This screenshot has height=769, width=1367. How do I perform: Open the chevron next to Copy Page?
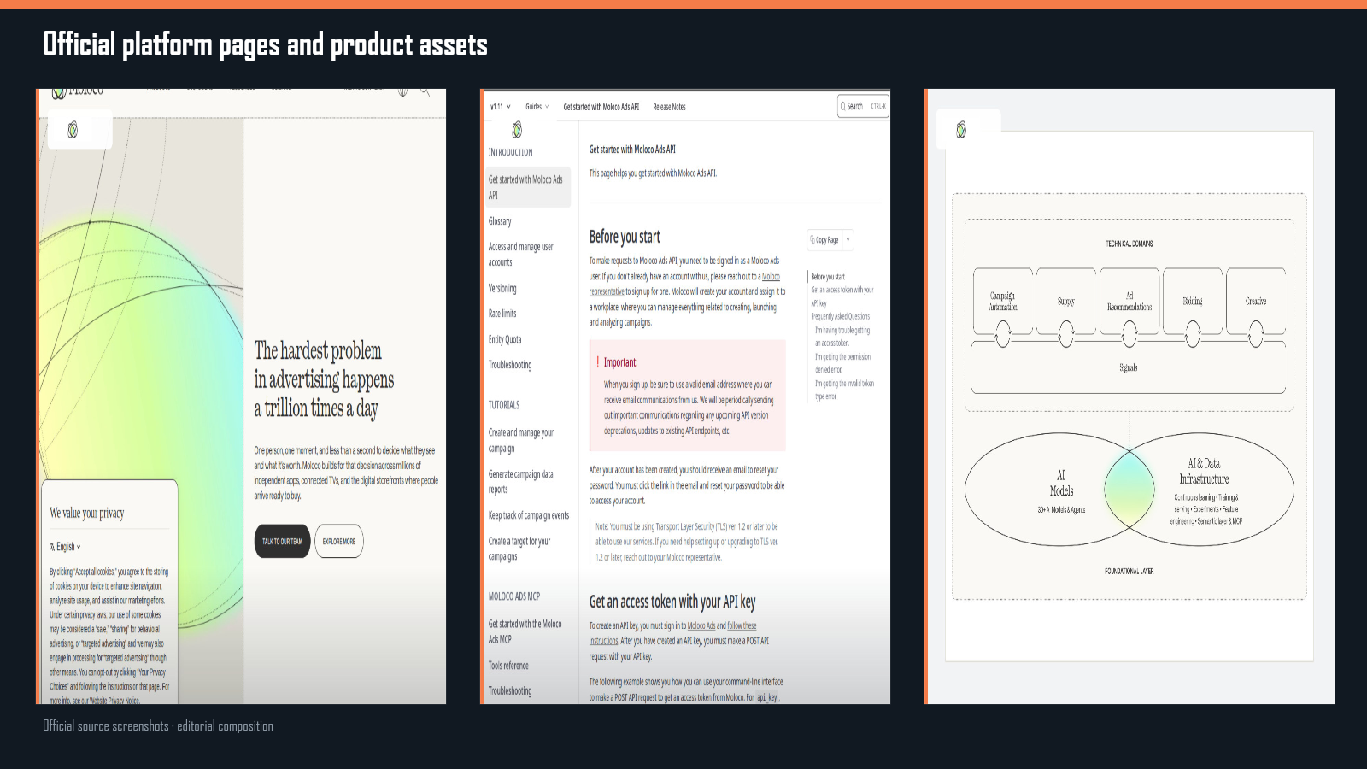(x=848, y=240)
